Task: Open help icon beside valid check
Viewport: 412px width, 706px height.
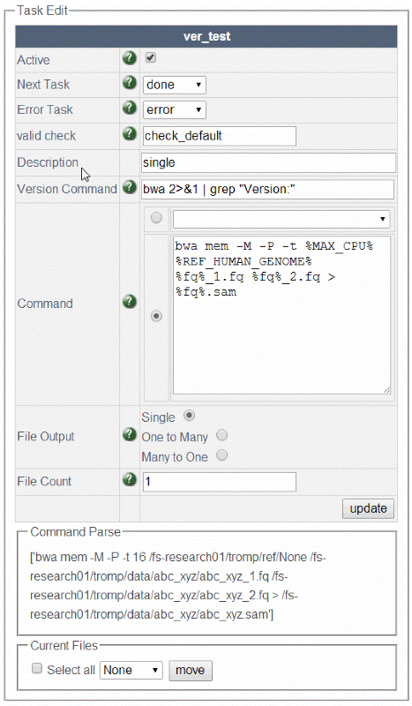Action: (129, 134)
